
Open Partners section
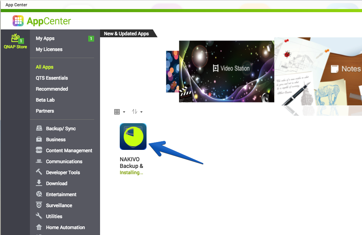(x=45, y=111)
